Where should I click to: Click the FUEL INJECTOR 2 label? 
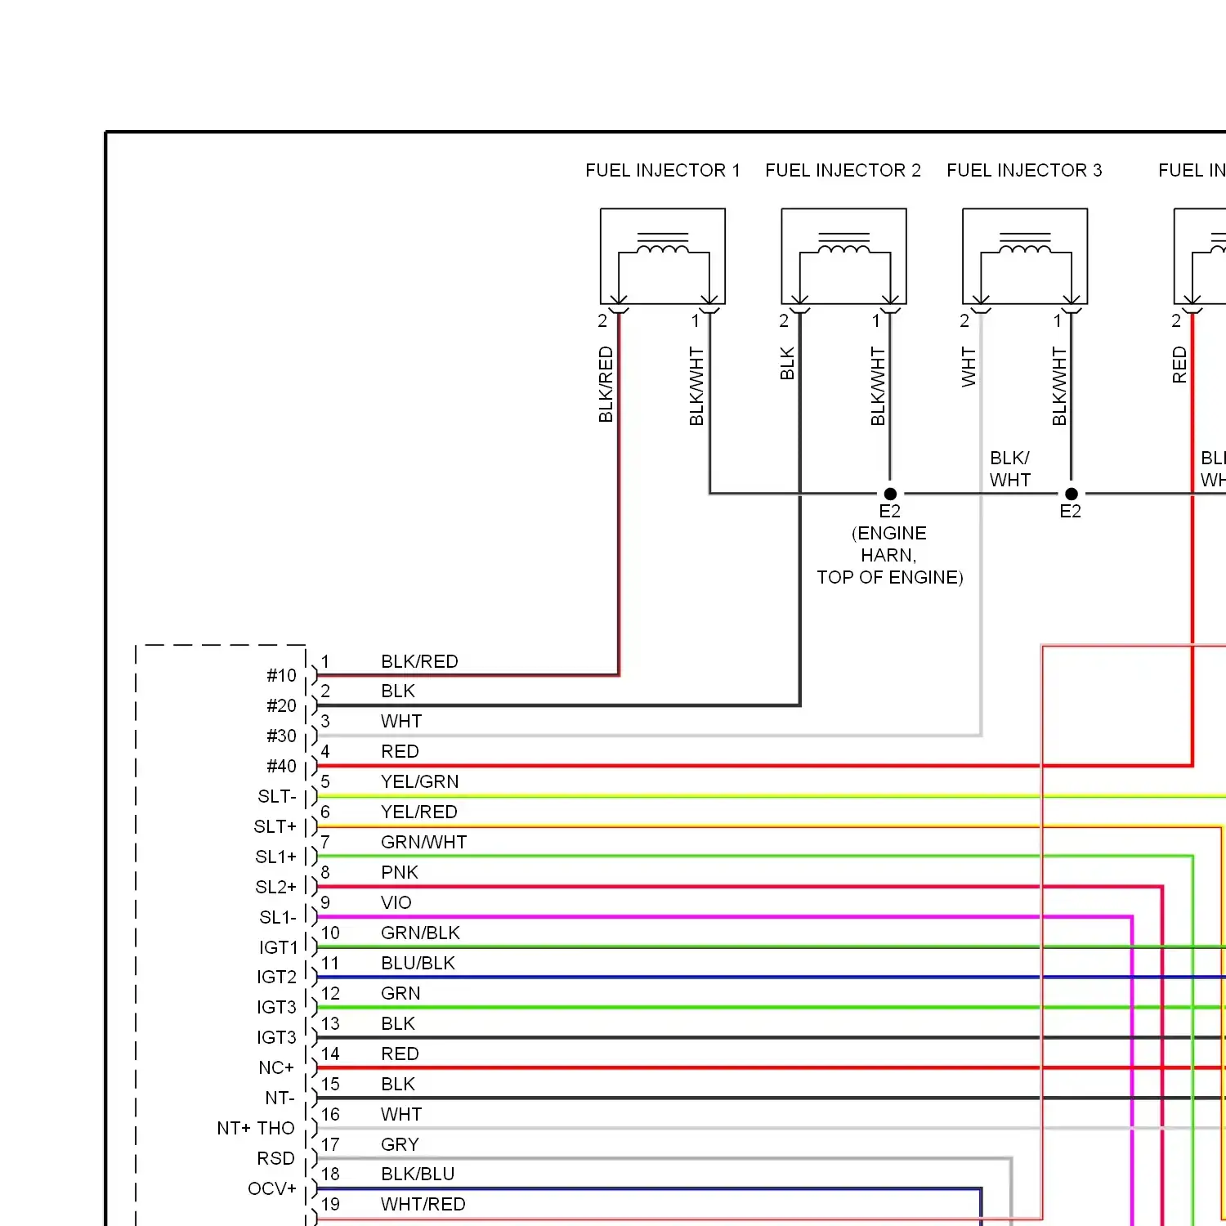click(843, 170)
